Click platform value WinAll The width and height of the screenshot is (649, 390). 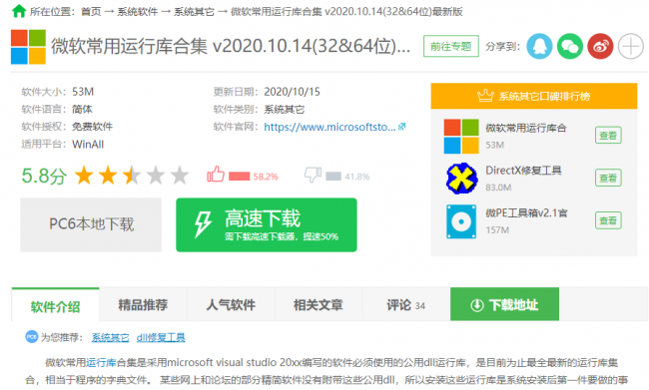(88, 145)
